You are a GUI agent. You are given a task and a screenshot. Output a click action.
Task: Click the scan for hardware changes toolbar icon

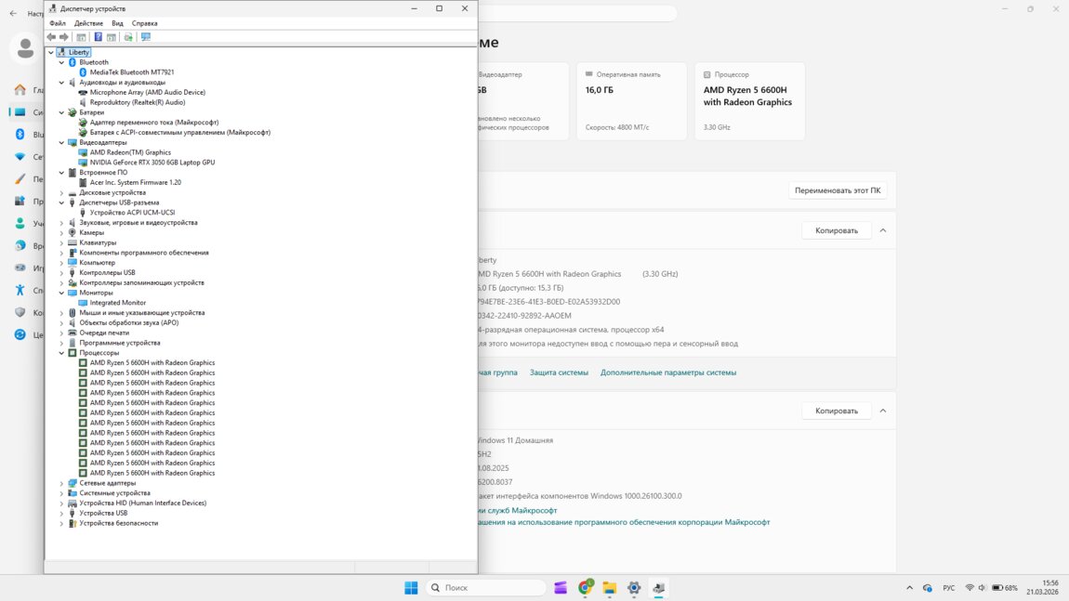pyautogui.click(x=128, y=37)
